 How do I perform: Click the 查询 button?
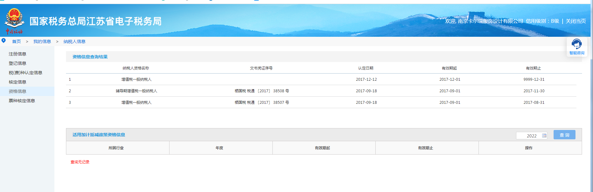coord(564,135)
